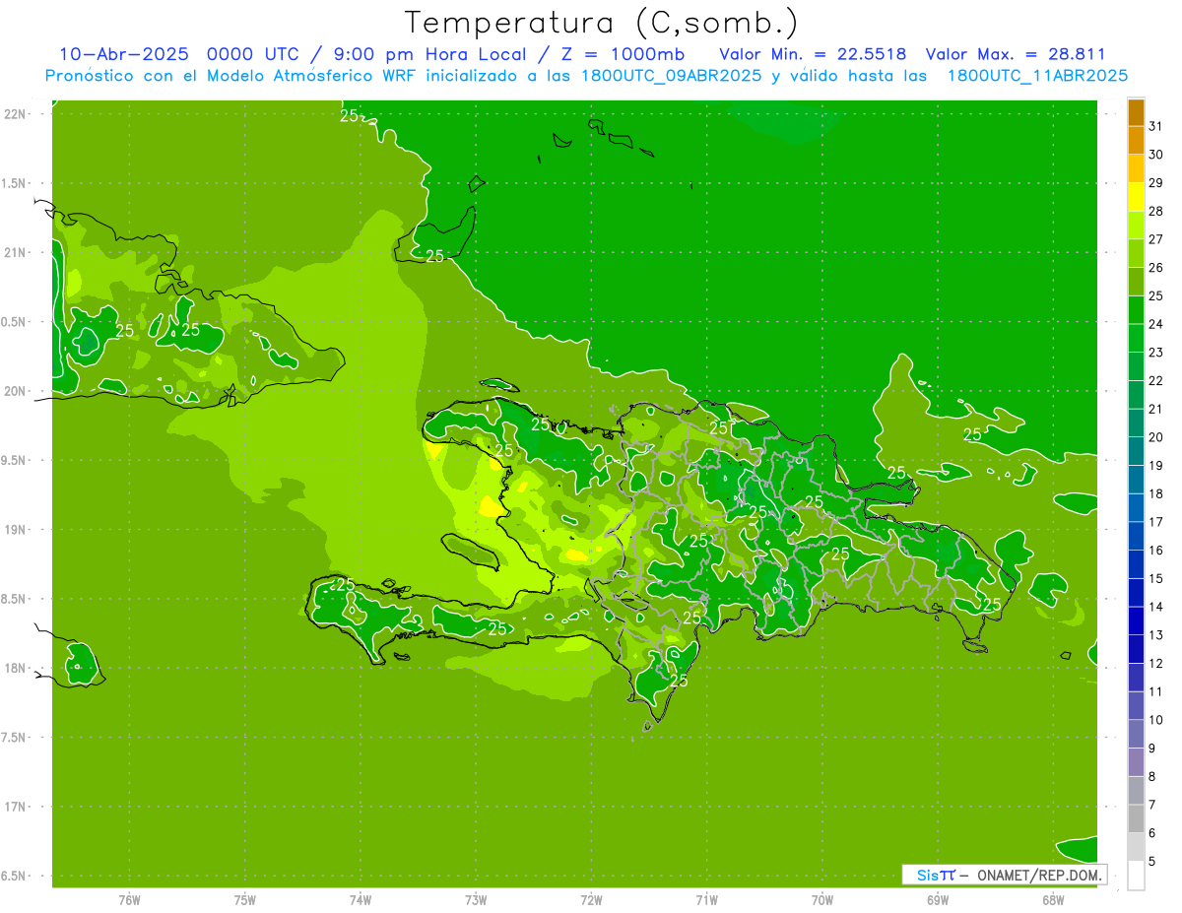Click the legend value "10"

pyautogui.click(x=1156, y=720)
